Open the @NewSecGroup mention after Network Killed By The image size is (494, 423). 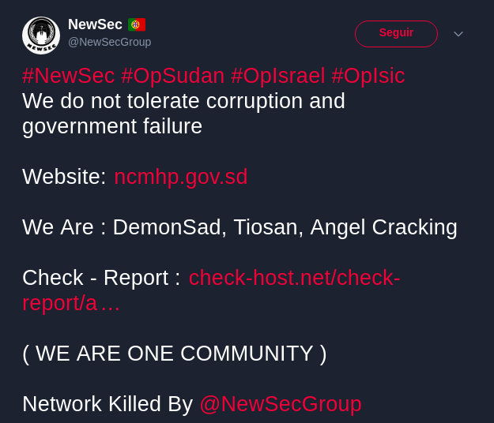pos(281,404)
